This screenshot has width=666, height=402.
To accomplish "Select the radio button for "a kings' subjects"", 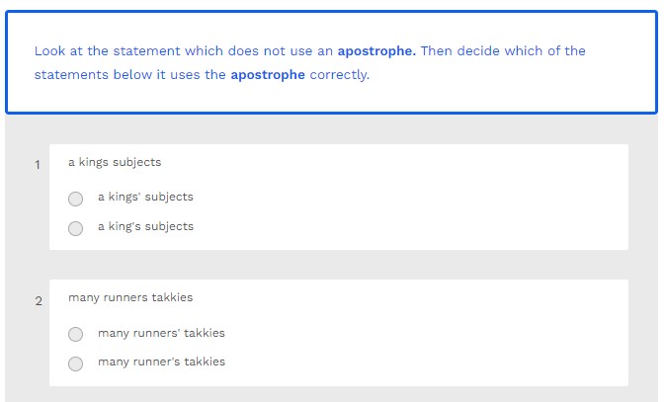I will point(76,199).
